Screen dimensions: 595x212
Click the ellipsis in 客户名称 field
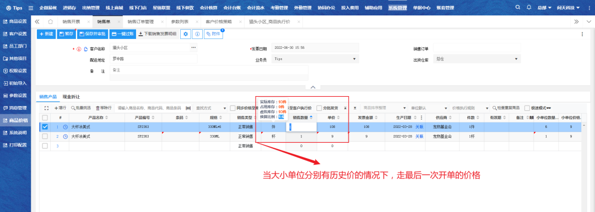[193, 48]
